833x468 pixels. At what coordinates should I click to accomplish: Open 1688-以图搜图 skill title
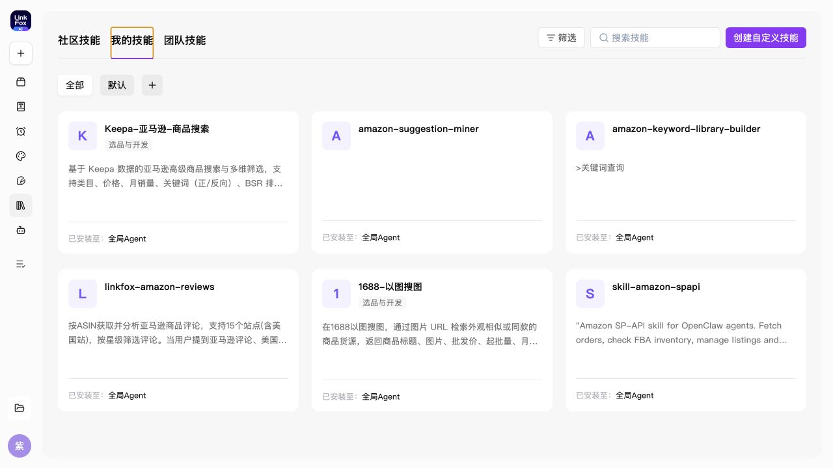[x=390, y=287]
